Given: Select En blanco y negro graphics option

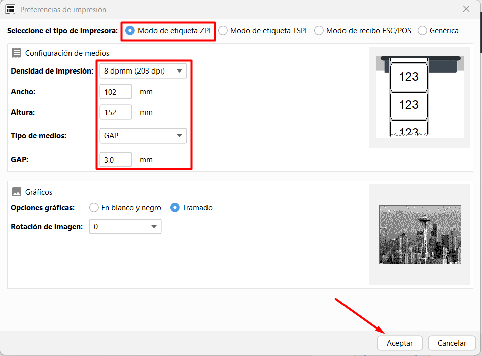Looking at the screenshot, I should 94,208.
